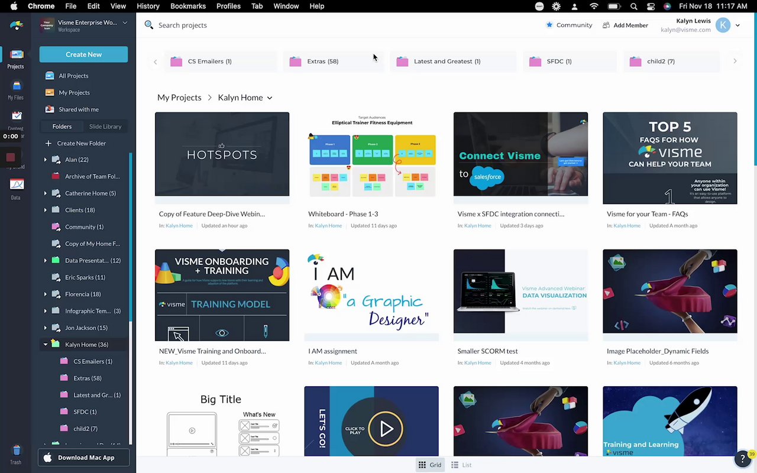The image size is (757, 473).
Task: Show more folder chips with right arrow
Action: [735, 61]
